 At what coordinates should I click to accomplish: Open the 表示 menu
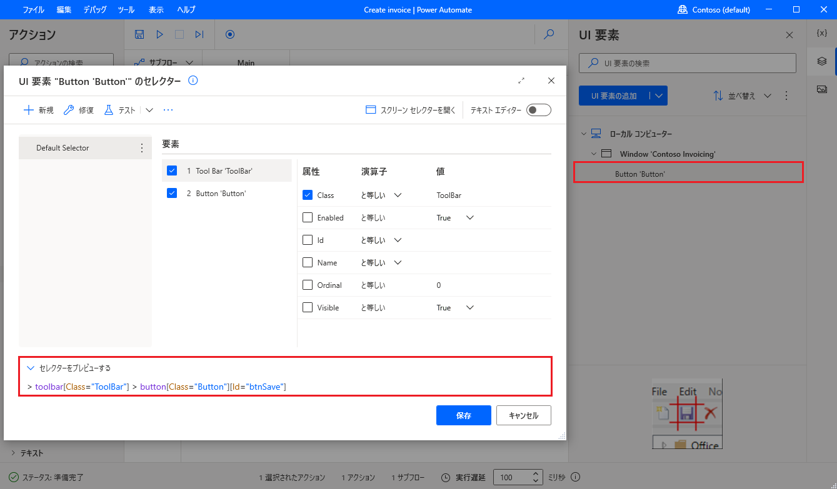tap(156, 9)
